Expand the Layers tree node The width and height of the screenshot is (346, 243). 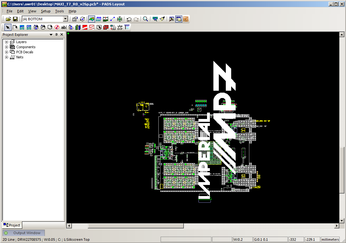pos(6,42)
